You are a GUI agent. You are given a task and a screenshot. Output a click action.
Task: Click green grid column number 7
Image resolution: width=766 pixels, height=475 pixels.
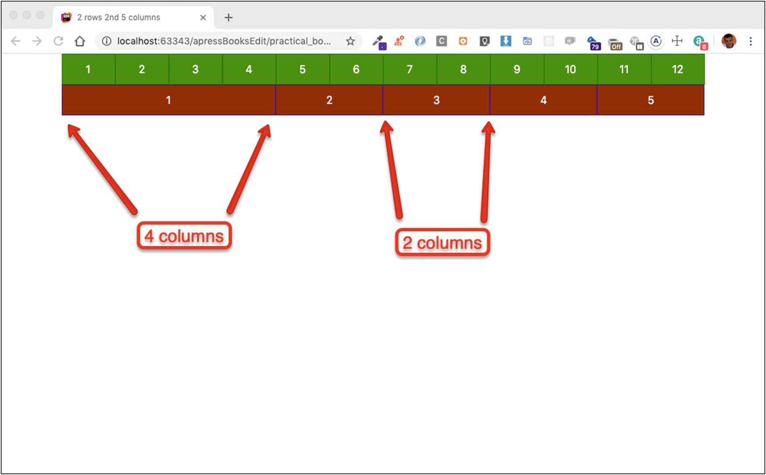pyautogui.click(x=409, y=69)
